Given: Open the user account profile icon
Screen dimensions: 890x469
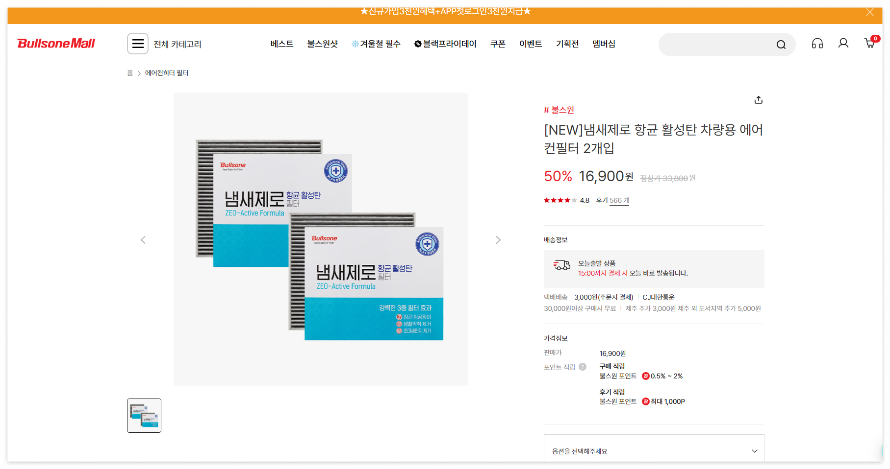Looking at the screenshot, I should click(x=843, y=44).
